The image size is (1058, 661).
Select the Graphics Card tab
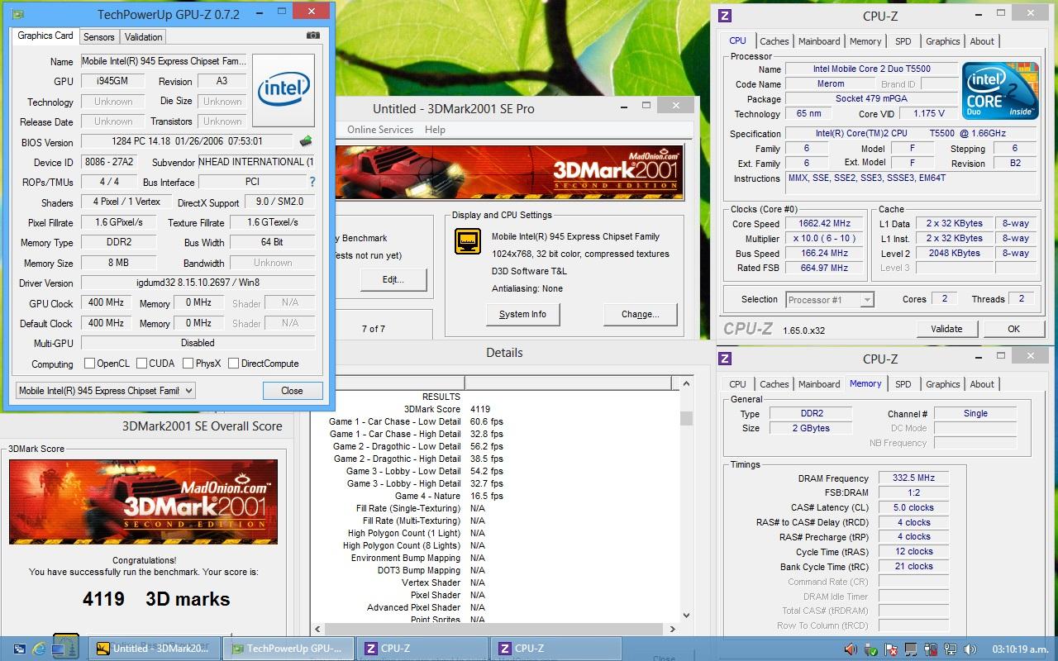45,36
